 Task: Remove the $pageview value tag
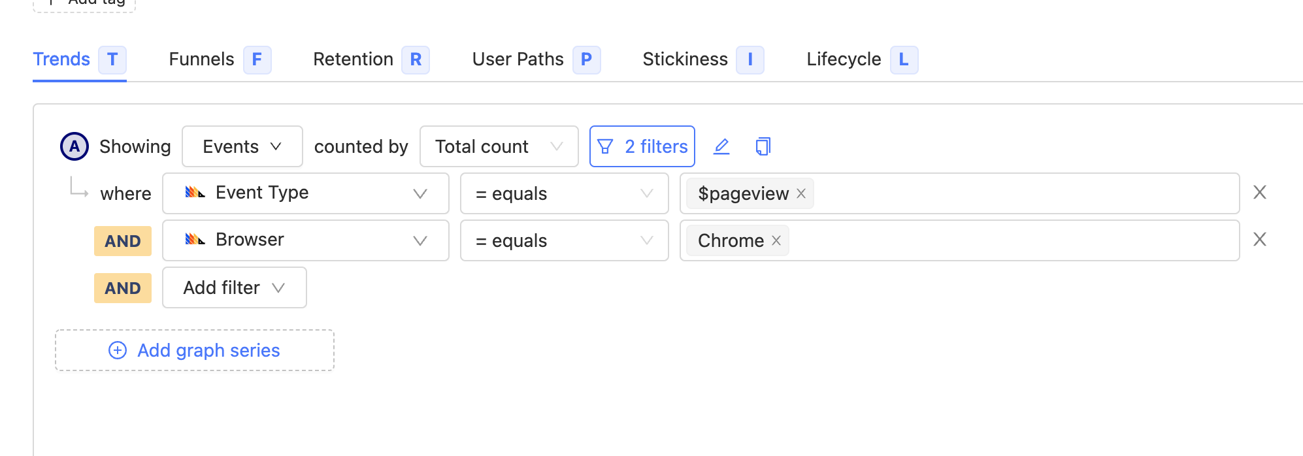(801, 194)
